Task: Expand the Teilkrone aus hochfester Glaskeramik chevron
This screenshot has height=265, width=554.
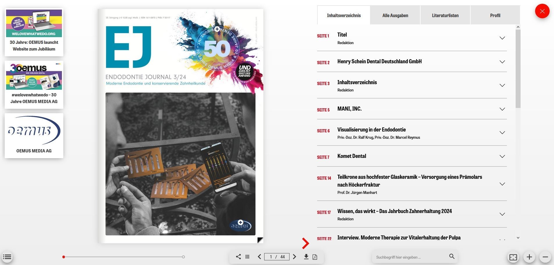Action: coord(502,184)
